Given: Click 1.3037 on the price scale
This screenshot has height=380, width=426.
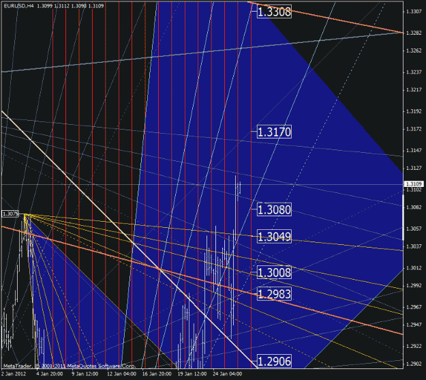Looking at the screenshot, I should pyautogui.click(x=414, y=246).
